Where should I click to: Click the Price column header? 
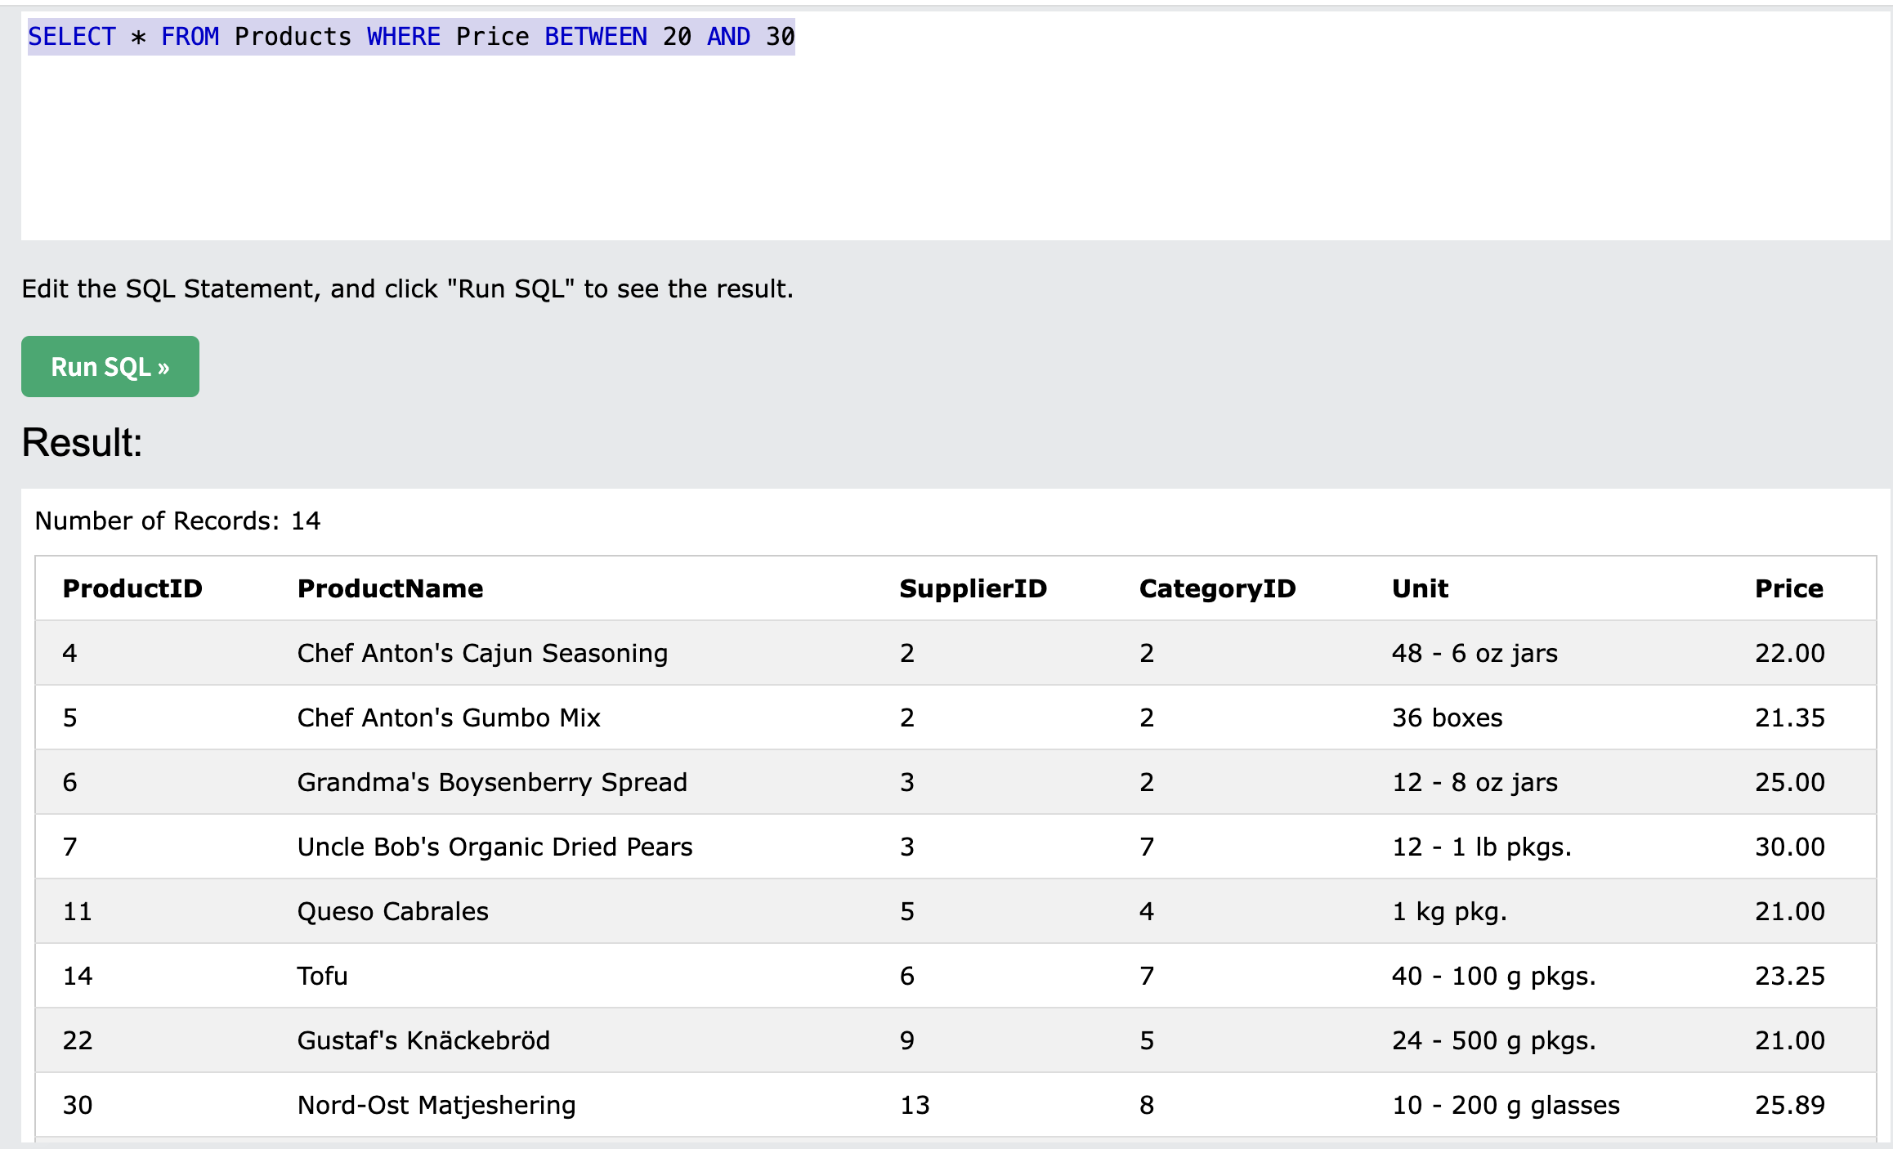pos(1788,588)
